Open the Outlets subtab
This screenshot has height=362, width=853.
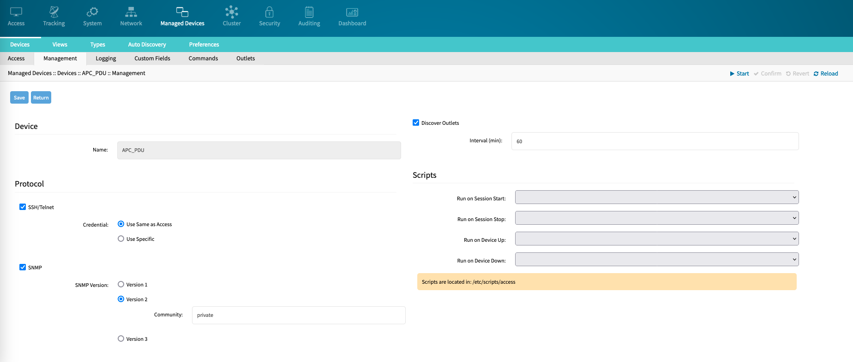click(246, 58)
